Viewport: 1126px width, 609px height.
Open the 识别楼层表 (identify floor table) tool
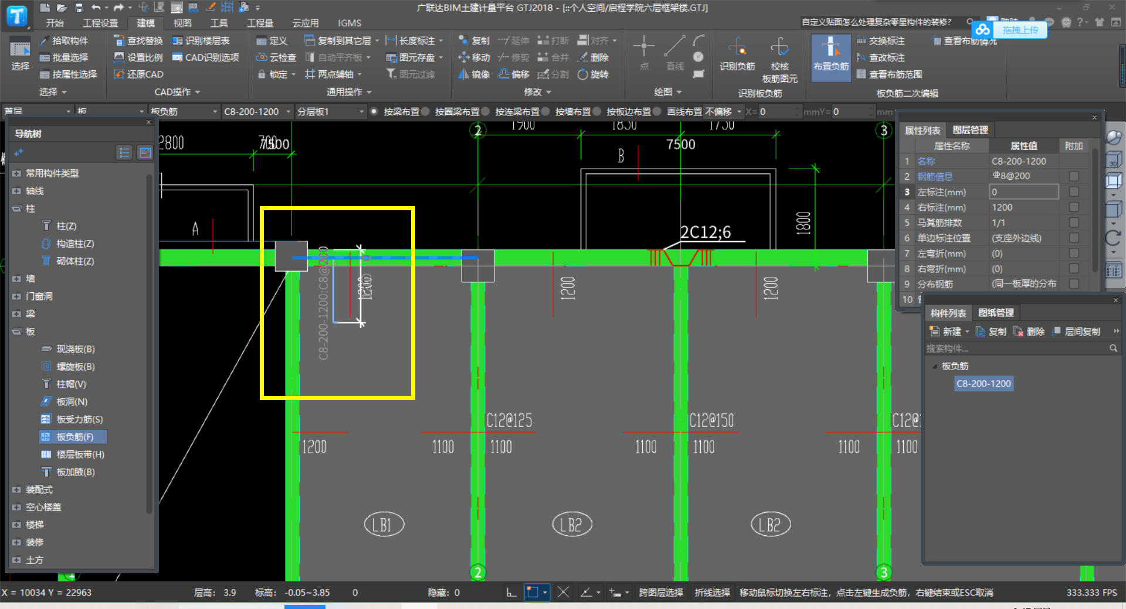201,41
